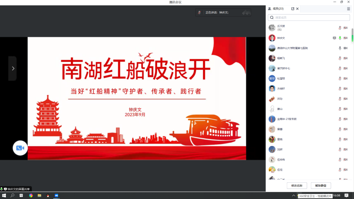Screen dimensions: 354x199
Task: Click the green microphone icon for 钟庆文
Action: tap(340, 38)
